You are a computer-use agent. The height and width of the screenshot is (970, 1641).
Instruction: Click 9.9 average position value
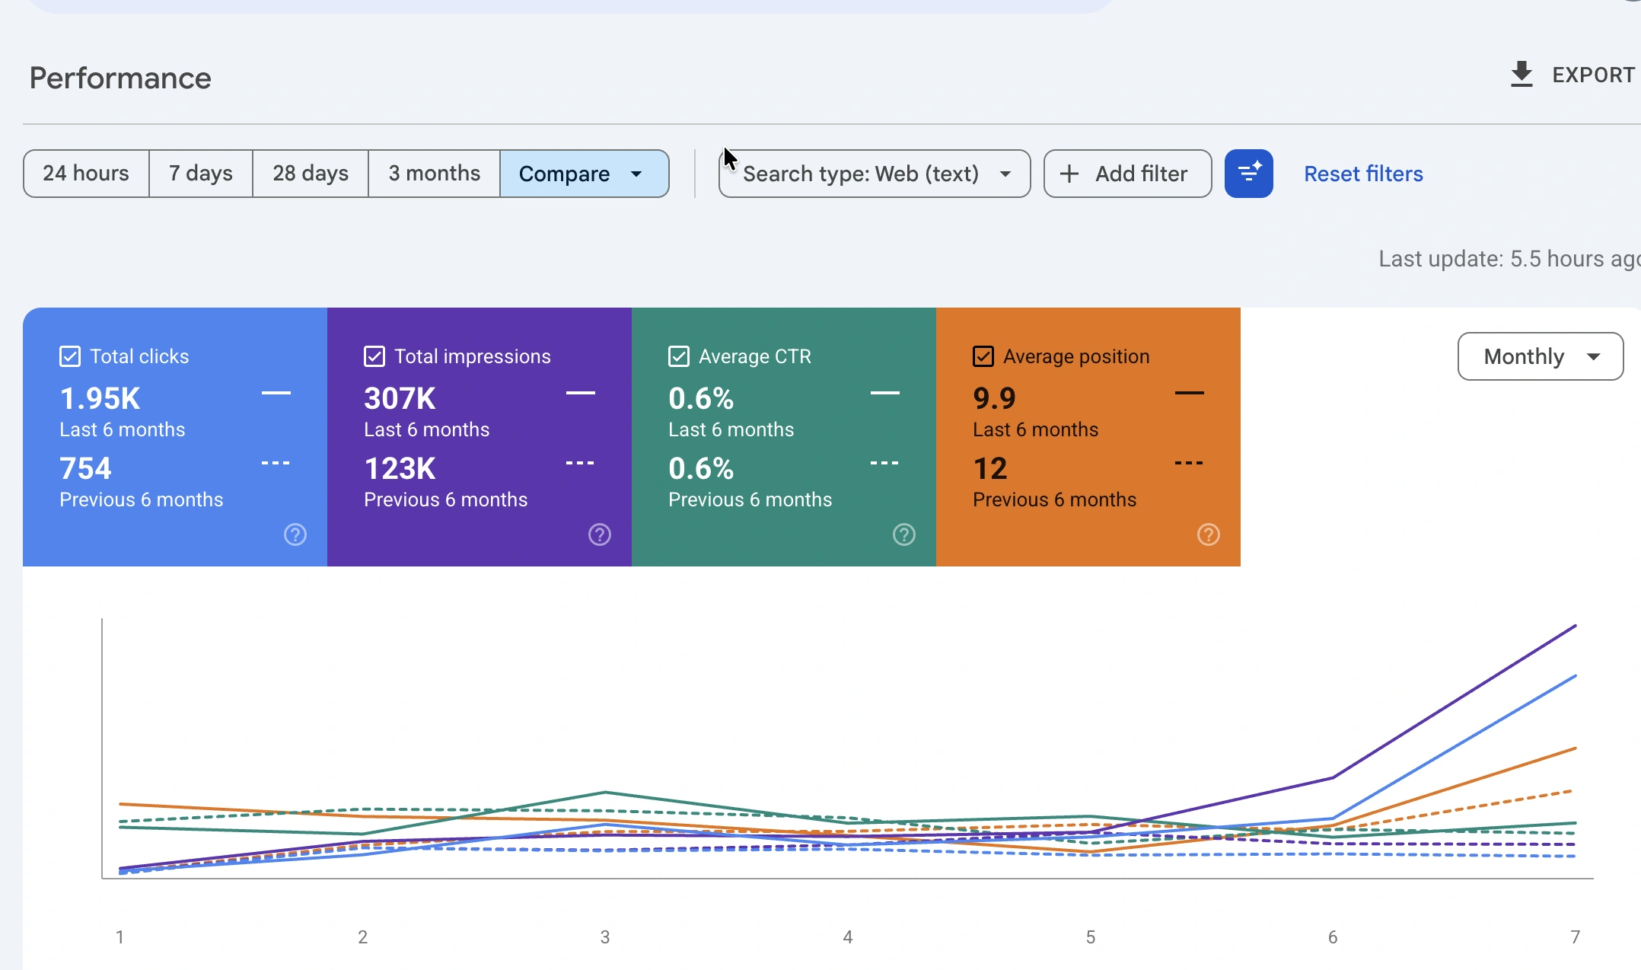tap(994, 398)
